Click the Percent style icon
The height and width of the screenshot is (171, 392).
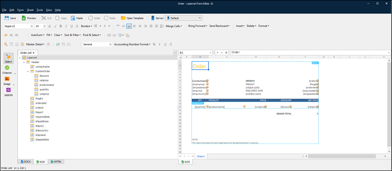pyautogui.click(x=154, y=44)
